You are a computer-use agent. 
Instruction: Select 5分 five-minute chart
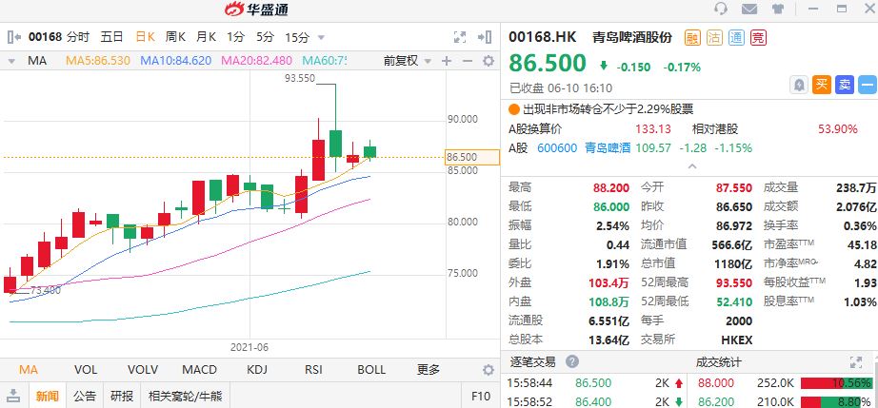tap(266, 37)
